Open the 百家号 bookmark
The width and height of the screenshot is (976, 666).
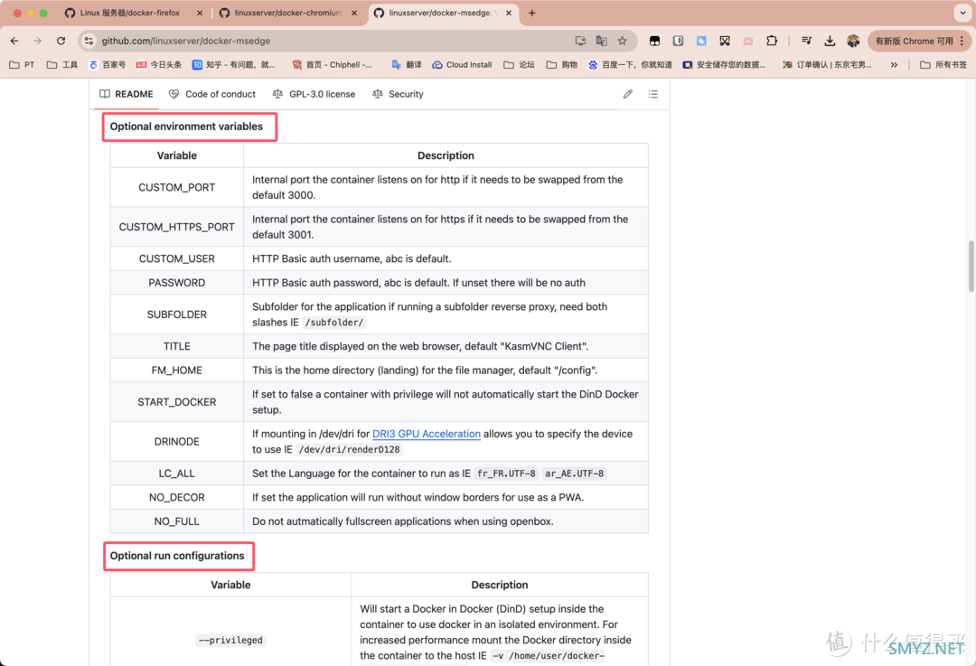tap(107, 65)
